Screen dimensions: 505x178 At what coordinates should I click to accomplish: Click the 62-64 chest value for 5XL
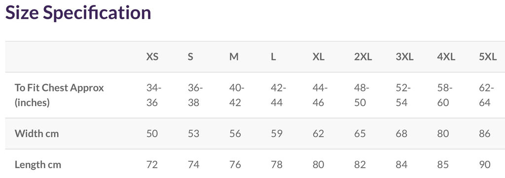tap(486, 95)
